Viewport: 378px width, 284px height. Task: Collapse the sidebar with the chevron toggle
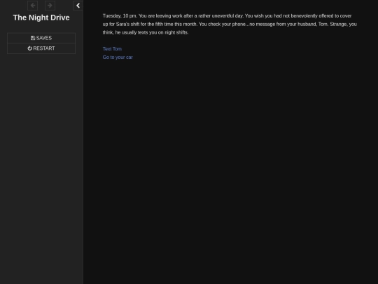tap(78, 6)
